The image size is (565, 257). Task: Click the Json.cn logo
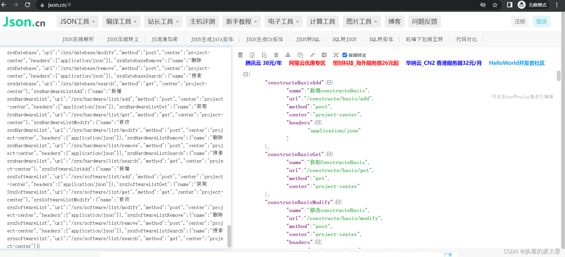click(x=24, y=22)
